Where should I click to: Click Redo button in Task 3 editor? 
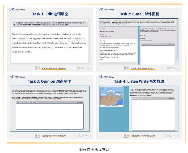(35, 102)
